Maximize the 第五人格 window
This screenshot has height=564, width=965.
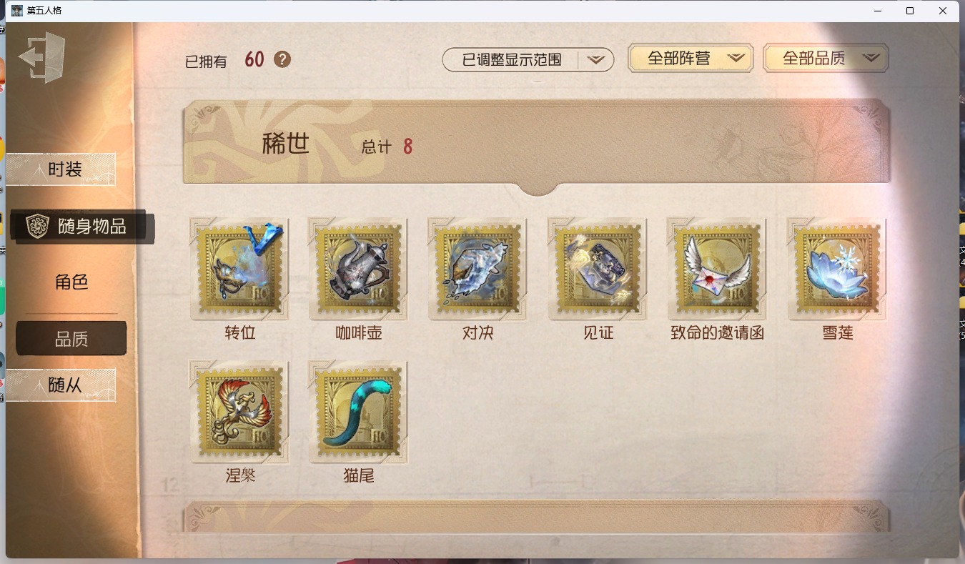point(910,11)
